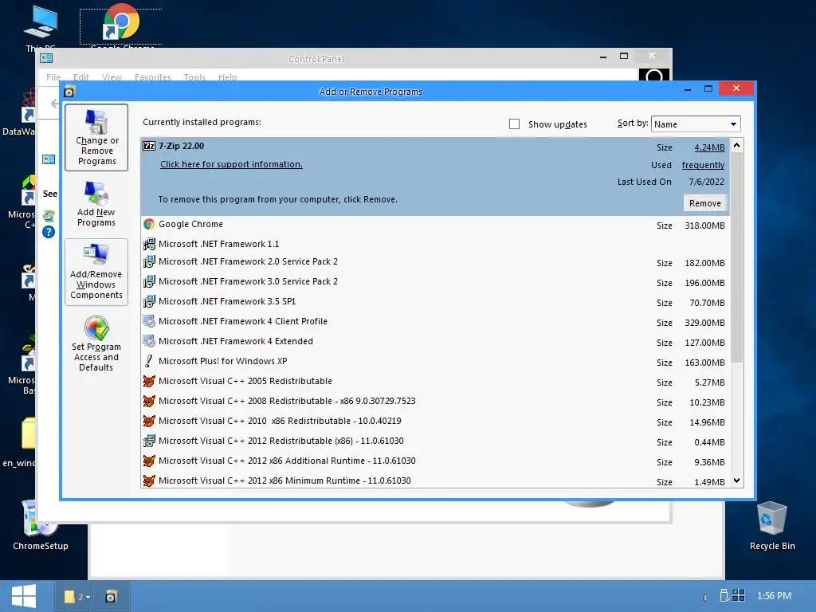Screen dimensions: 816x612
Task: Click the program list scrollbar thumb
Action: pos(737,257)
